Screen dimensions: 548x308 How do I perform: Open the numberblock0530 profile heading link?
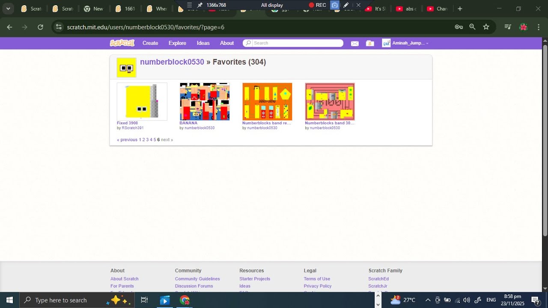click(x=172, y=62)
